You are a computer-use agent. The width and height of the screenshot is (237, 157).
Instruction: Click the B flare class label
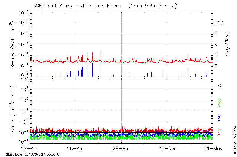pyautogui.click(x=216, y=66)
